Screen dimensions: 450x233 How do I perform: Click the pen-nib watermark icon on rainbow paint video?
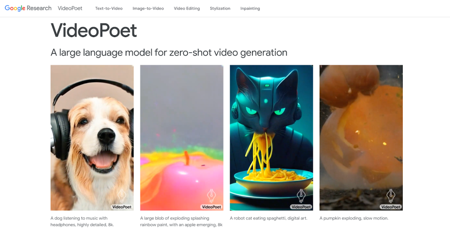point(211,195)
